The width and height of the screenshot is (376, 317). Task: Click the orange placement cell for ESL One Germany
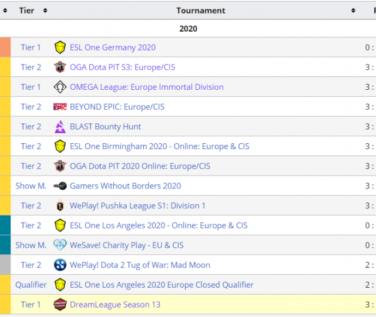click(5, 48)
